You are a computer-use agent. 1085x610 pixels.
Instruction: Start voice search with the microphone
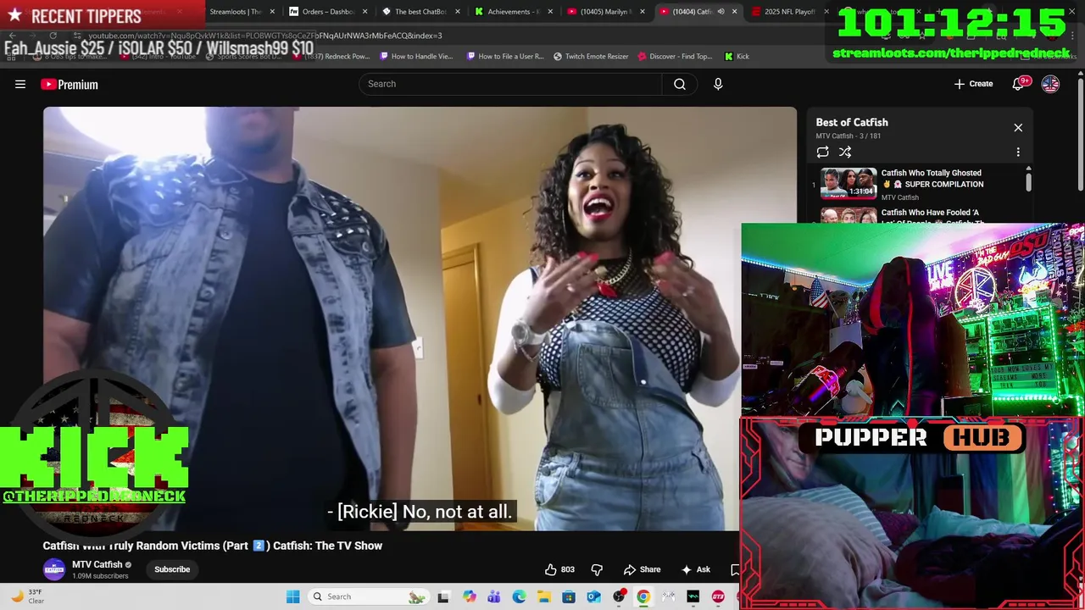pyautogui.click(x=718, y=84)
